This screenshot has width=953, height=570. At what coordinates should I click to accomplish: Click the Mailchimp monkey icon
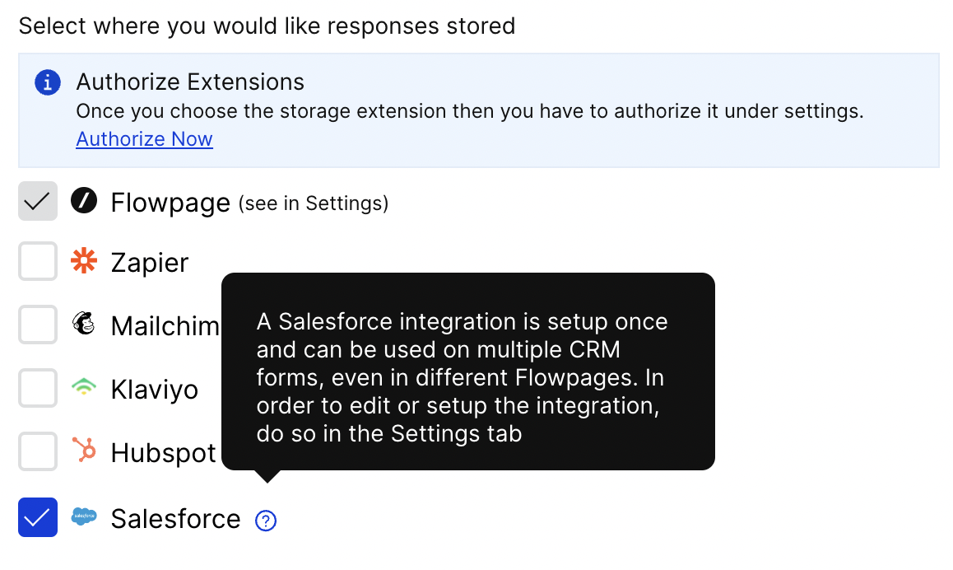pyautogui.click(x=84, y=323)
